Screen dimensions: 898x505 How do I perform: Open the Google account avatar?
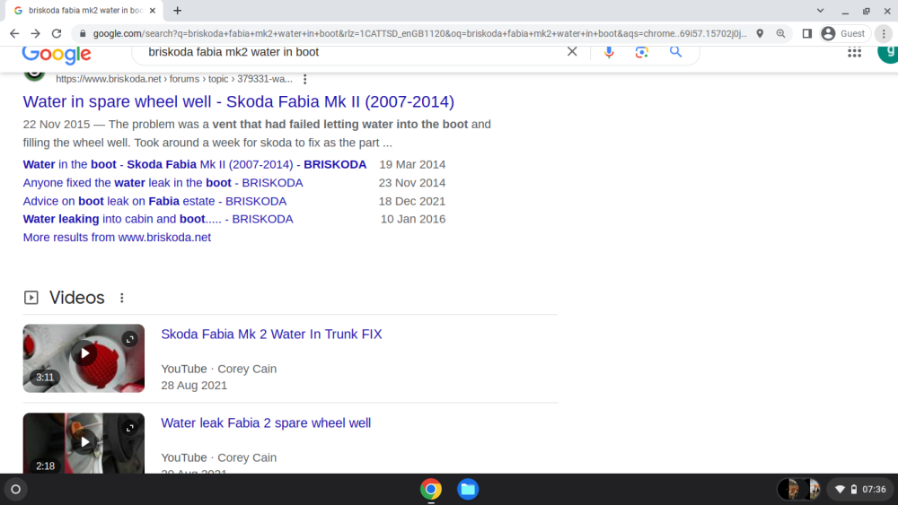[x=888, y=53]
